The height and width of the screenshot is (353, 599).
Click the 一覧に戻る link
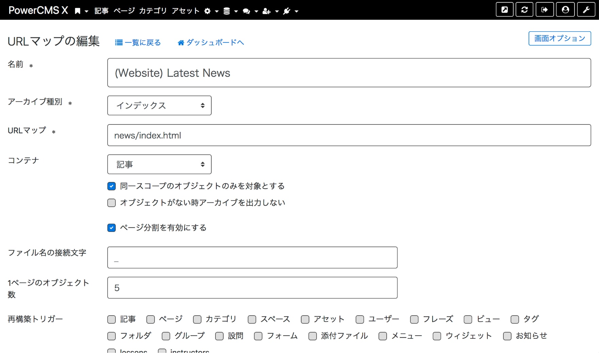click(x=138, y=42)
